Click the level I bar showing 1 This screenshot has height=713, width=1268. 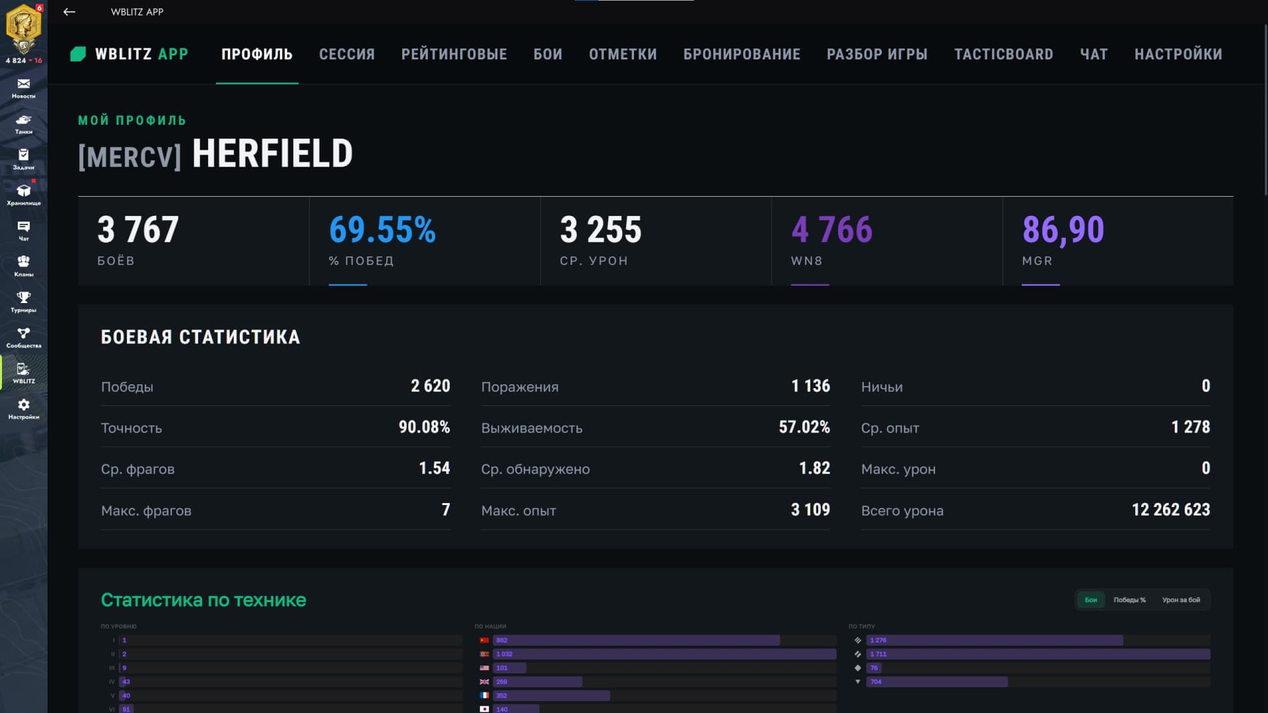coord(291,640)
